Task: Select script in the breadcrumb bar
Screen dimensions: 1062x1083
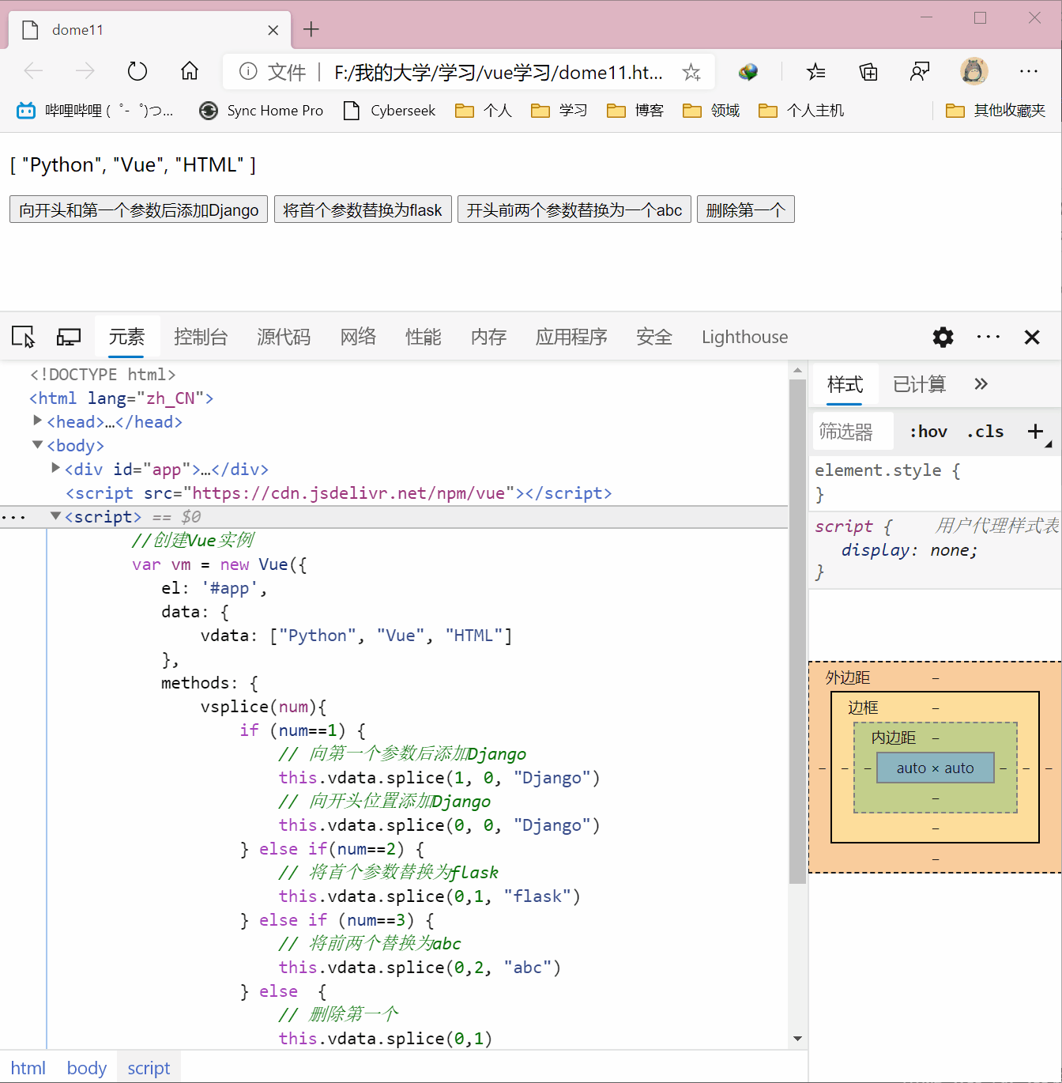Action: (x=149, y=1068)
